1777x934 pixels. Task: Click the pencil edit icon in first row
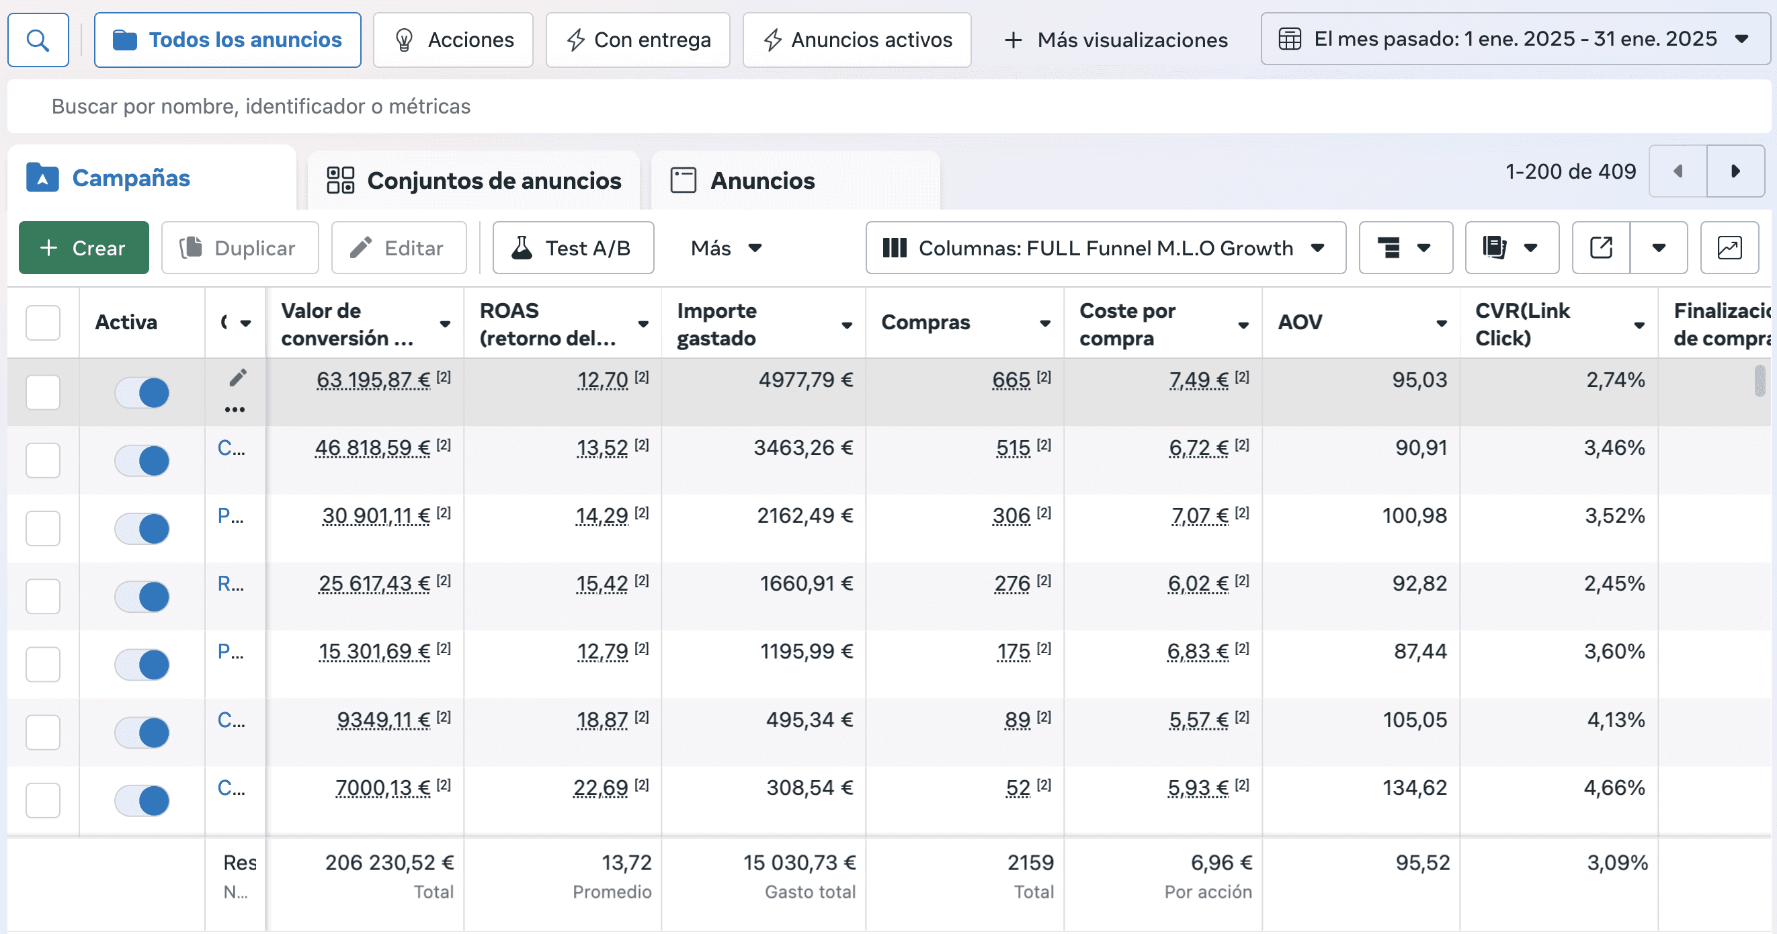pyautogui.click(x=237, y=378)
